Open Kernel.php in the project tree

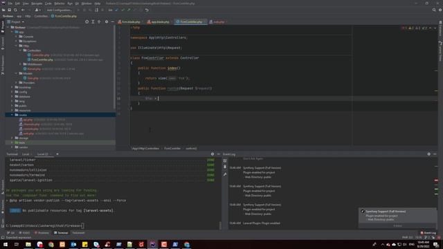coord(34,69)
